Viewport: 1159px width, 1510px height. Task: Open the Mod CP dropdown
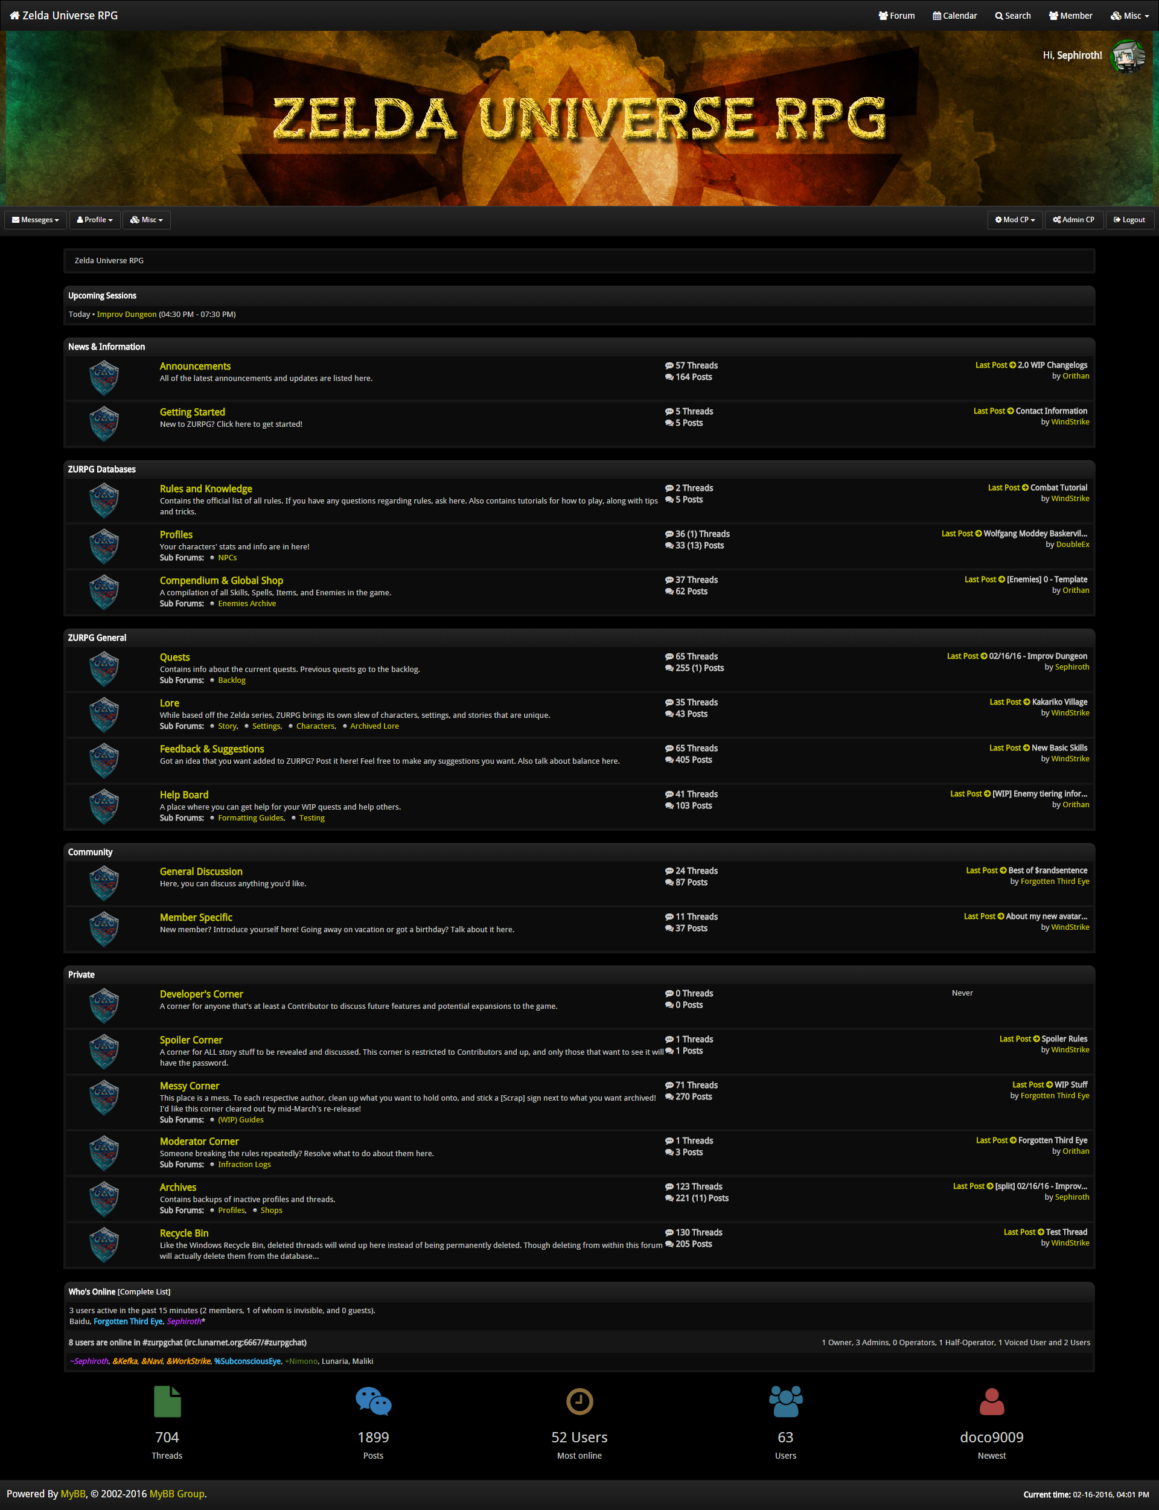1015,220
